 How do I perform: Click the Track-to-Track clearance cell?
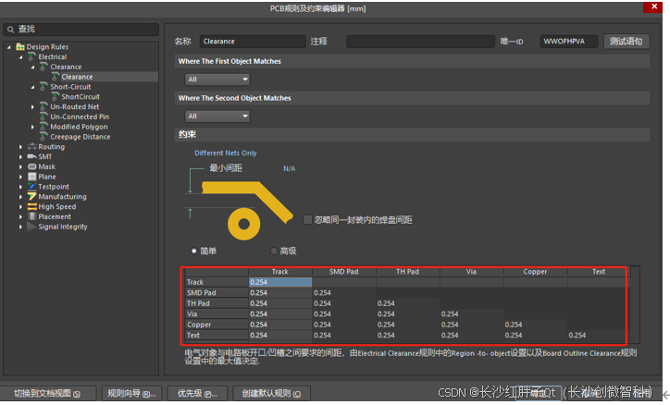coord(280,282)
